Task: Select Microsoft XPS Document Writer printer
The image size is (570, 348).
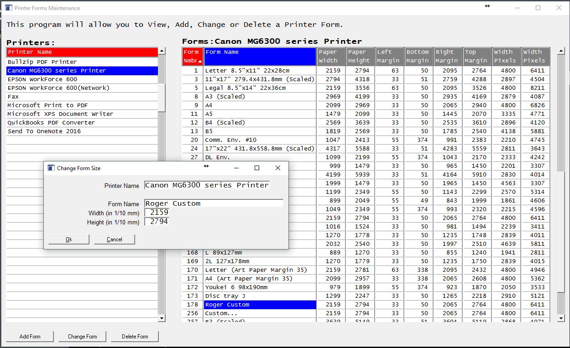Action: click(82, 114)
